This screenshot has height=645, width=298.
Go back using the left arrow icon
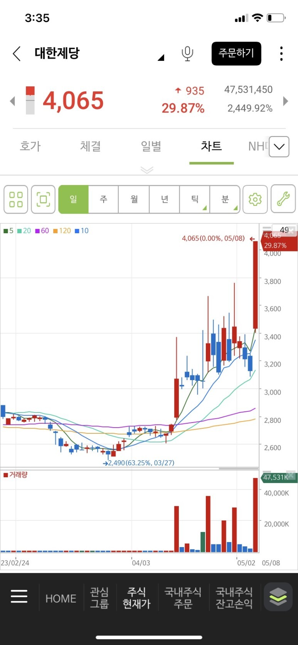(17, 54)
